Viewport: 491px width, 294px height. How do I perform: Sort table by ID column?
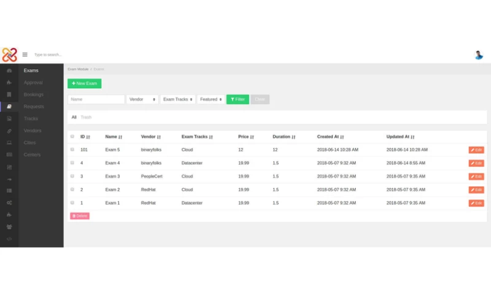[85, 137]
